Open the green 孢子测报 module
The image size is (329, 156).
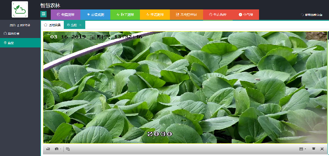[x=125, y=15]
